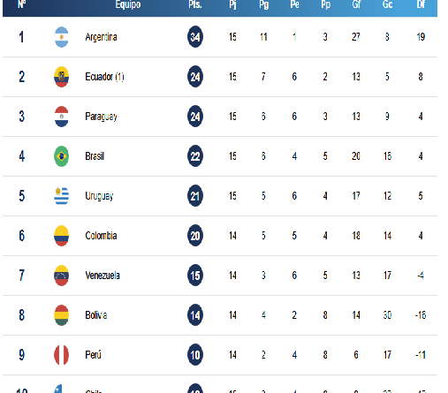The width and height of the screenshot is (448, 393).
Task: Click Perú's 10 points badge
Action: 195,355
